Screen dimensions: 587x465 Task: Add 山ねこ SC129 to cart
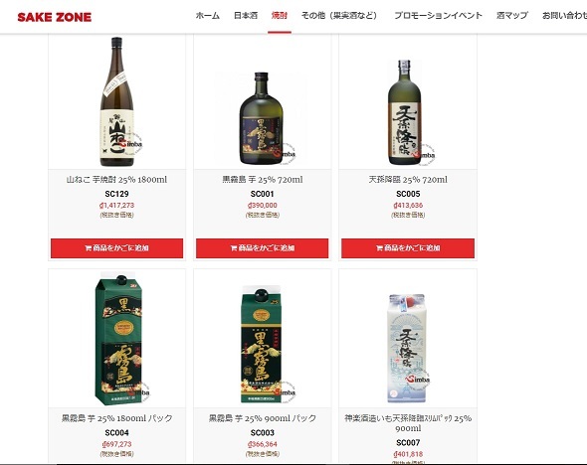116,248
